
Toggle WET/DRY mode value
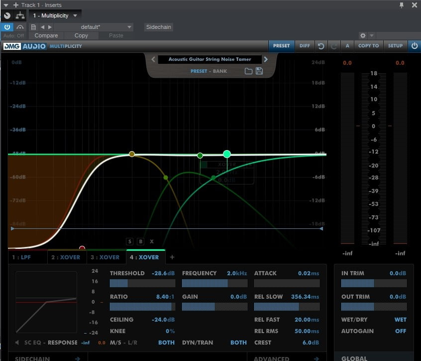click(400, 320)
